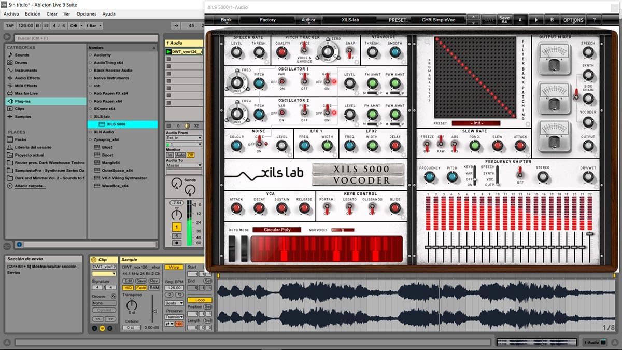The image size is (622, 350).
Task: Flip the Slew Rate FREEZE switch
Action: (427, 145)
